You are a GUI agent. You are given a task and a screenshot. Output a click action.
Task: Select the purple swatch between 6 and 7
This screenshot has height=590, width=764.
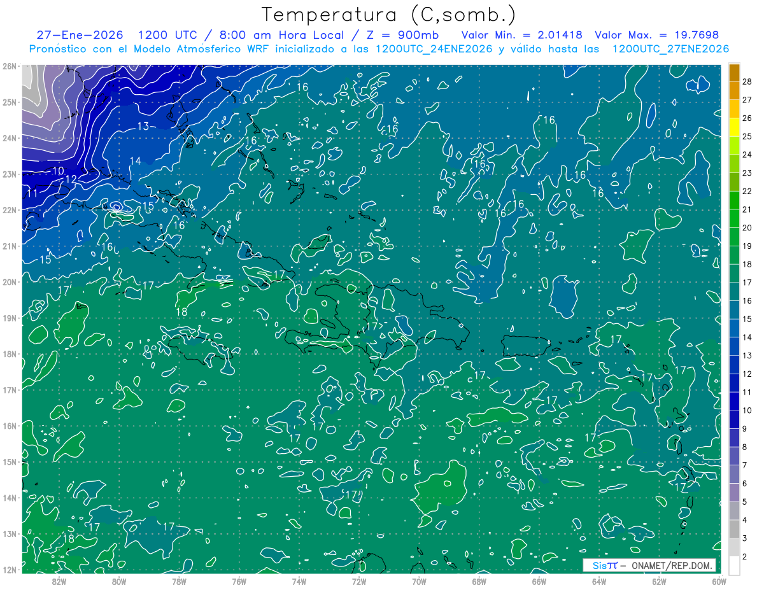point(734,474)
